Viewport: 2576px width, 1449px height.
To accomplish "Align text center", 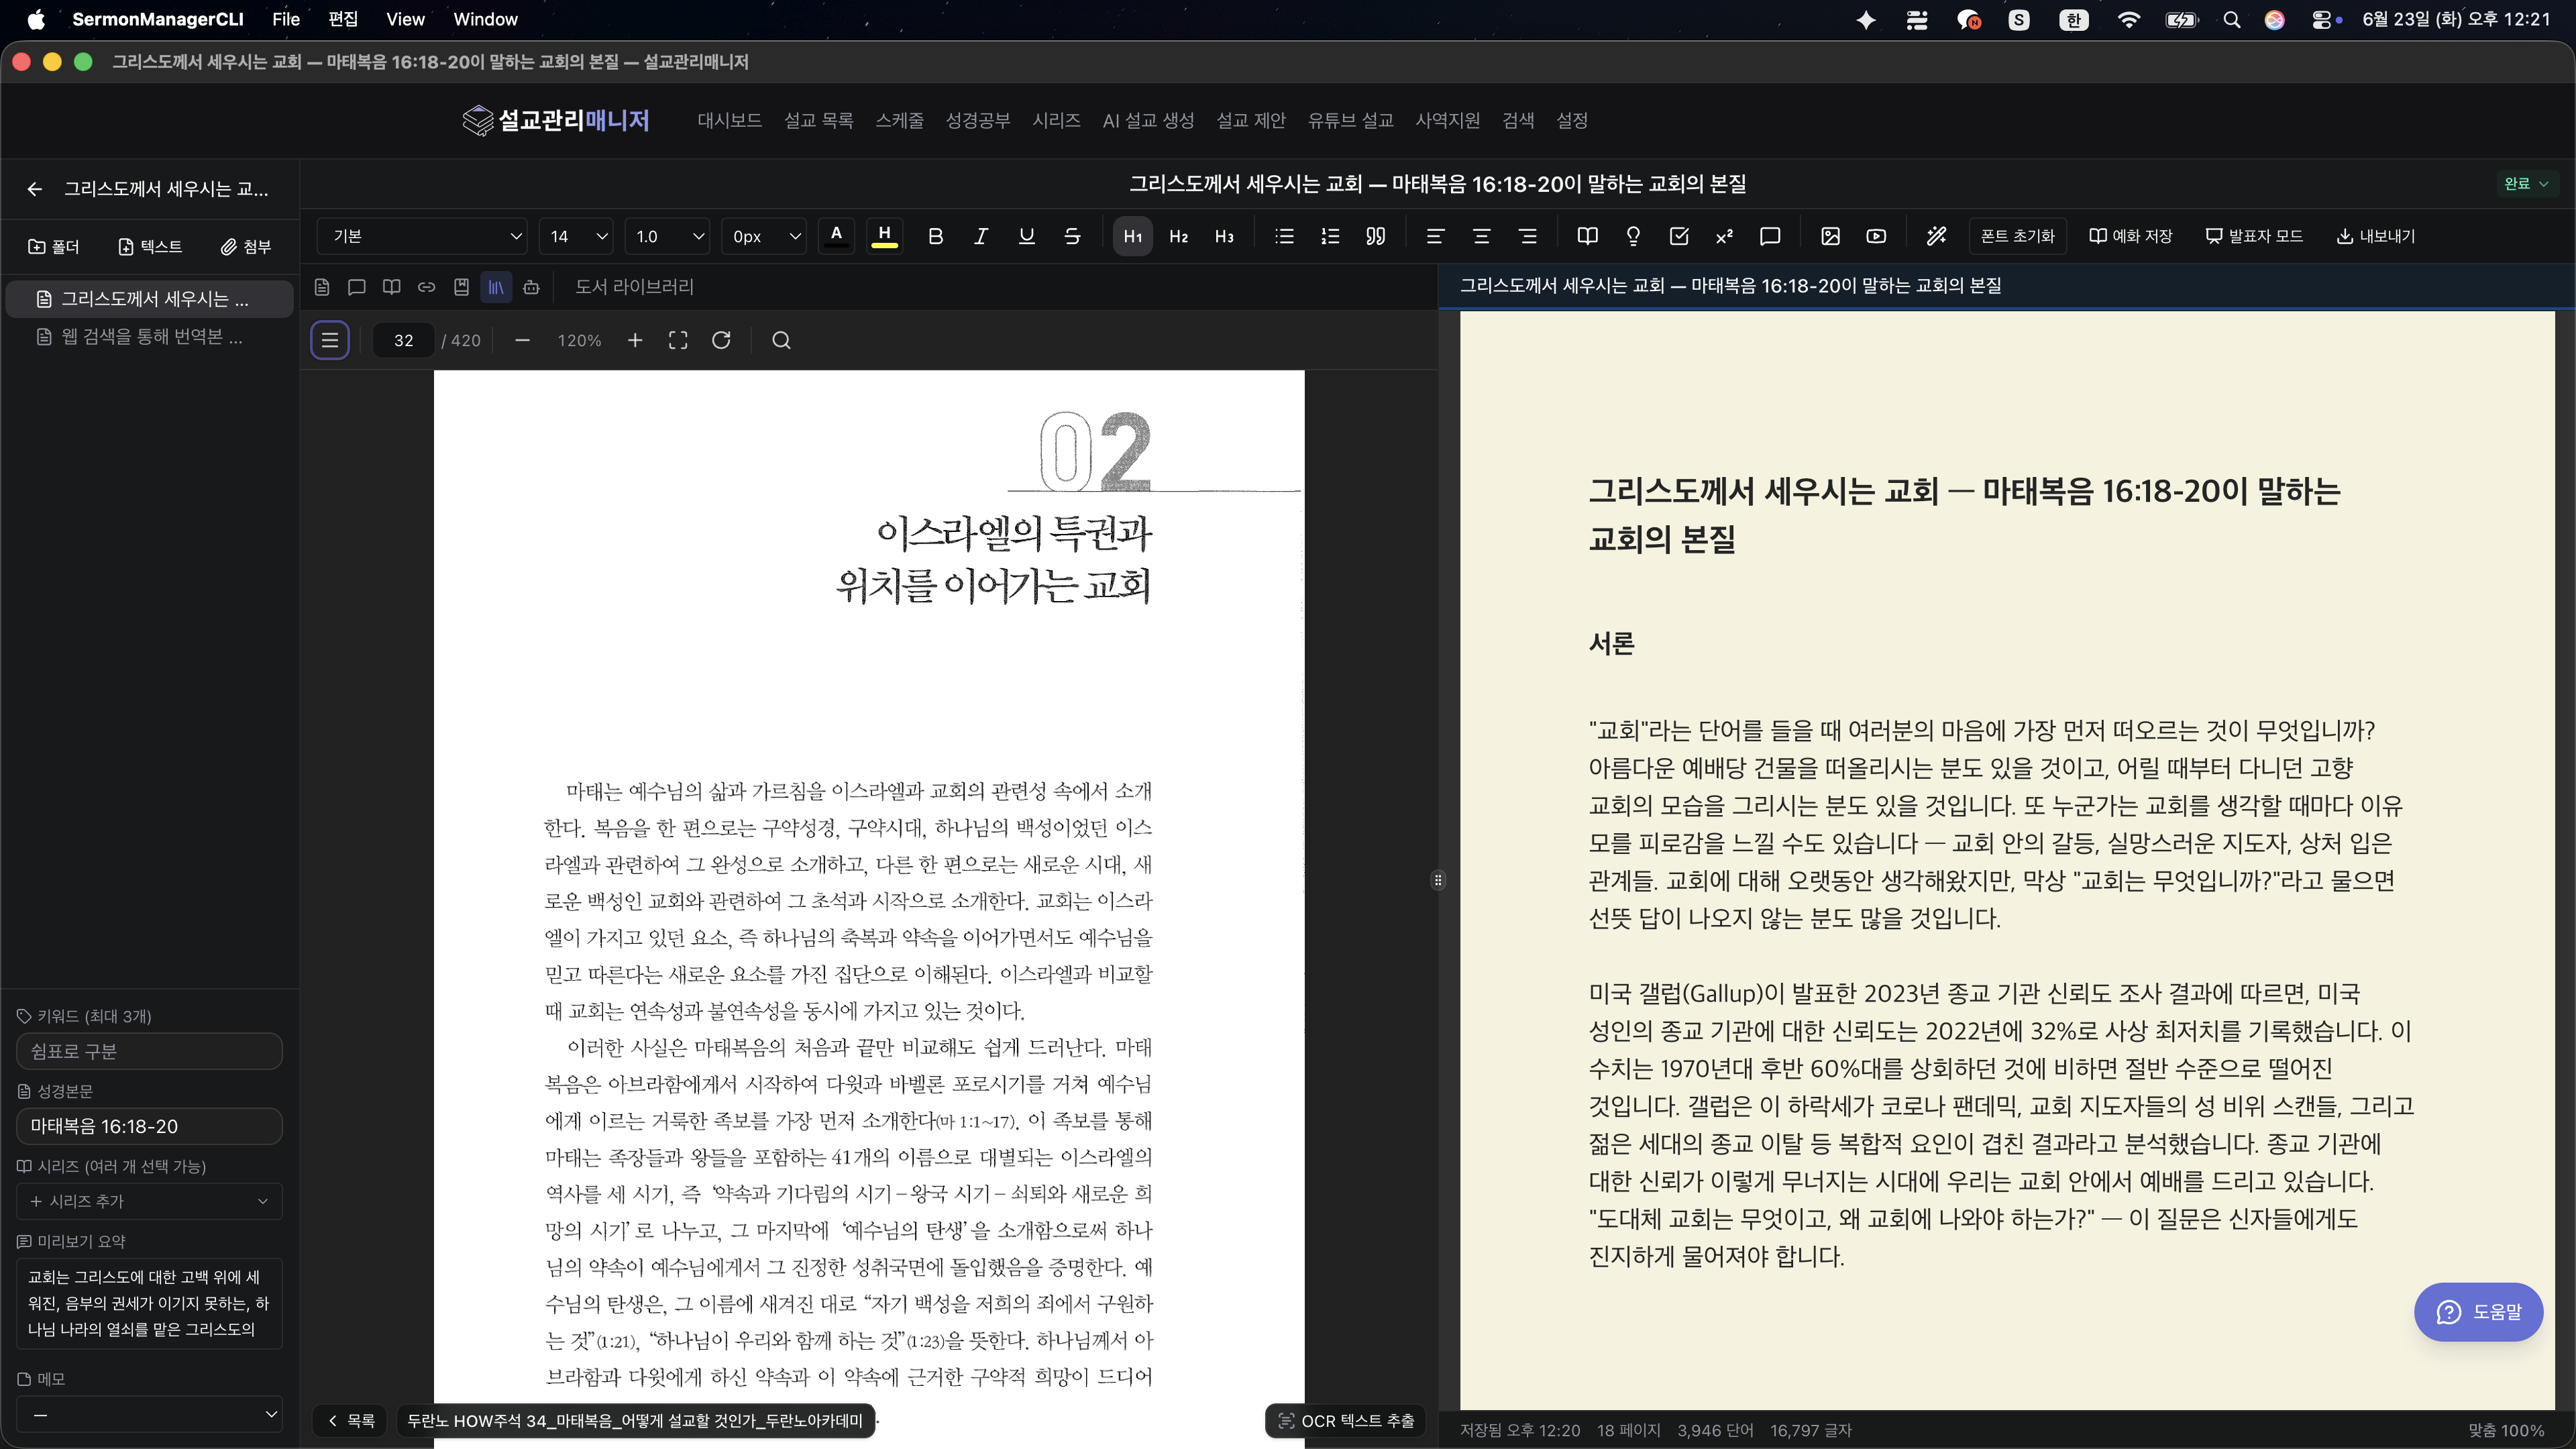I will (x=1481, y=236).
